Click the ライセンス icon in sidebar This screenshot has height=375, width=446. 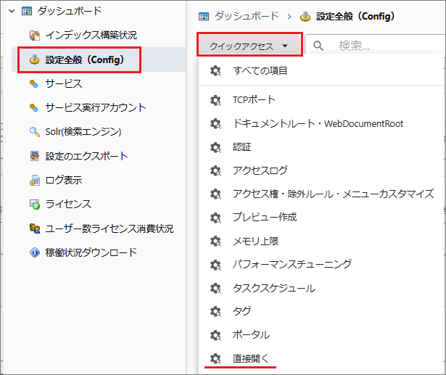(x=34, y=205)
